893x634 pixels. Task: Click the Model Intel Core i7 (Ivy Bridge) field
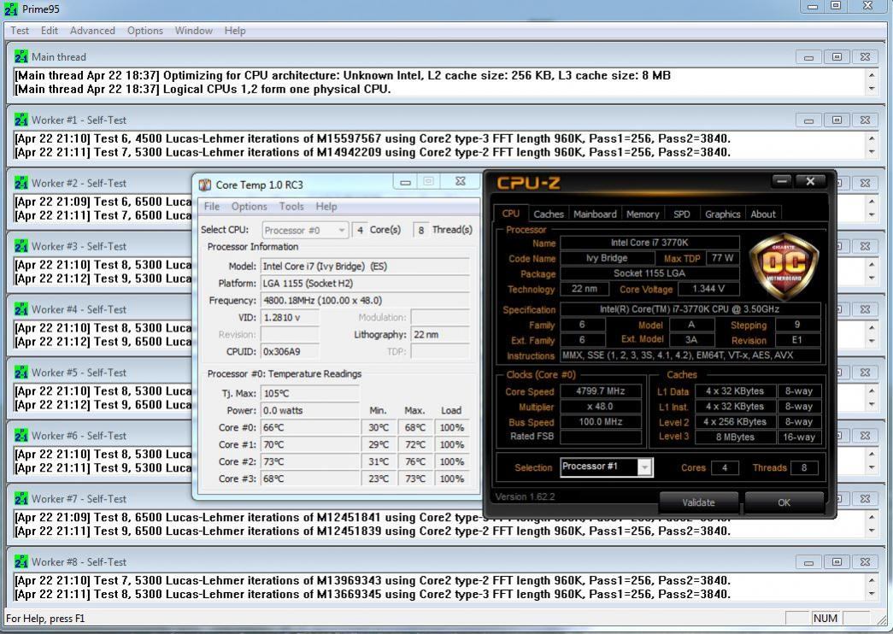coord(365,266)
